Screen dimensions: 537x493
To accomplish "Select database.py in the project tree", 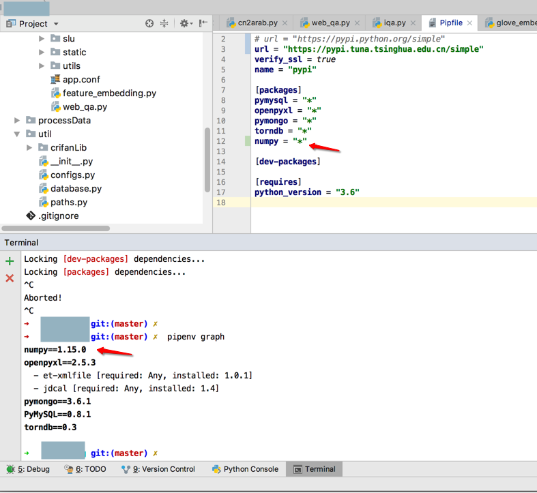I will pyautogui.click(x=76, y=189).
